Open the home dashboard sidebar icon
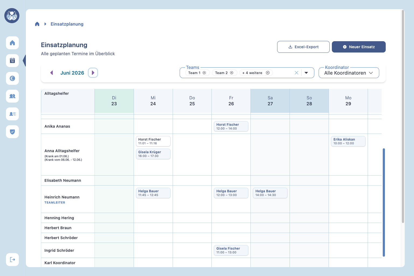The image size is (414, 276). pyautogui.click(x=12, y=43)
